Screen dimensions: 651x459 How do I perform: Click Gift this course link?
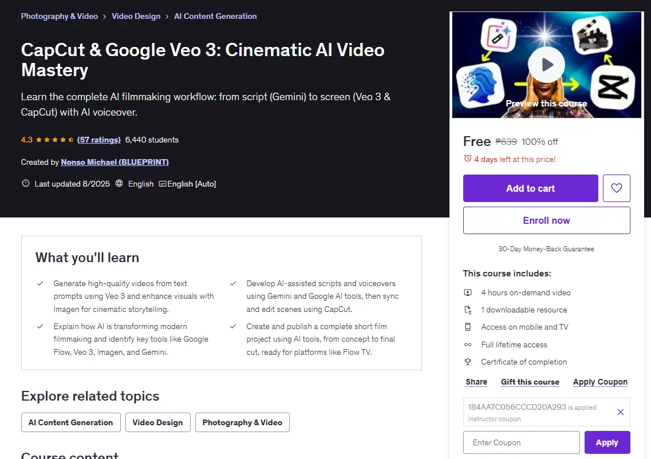tap(530, 382)
